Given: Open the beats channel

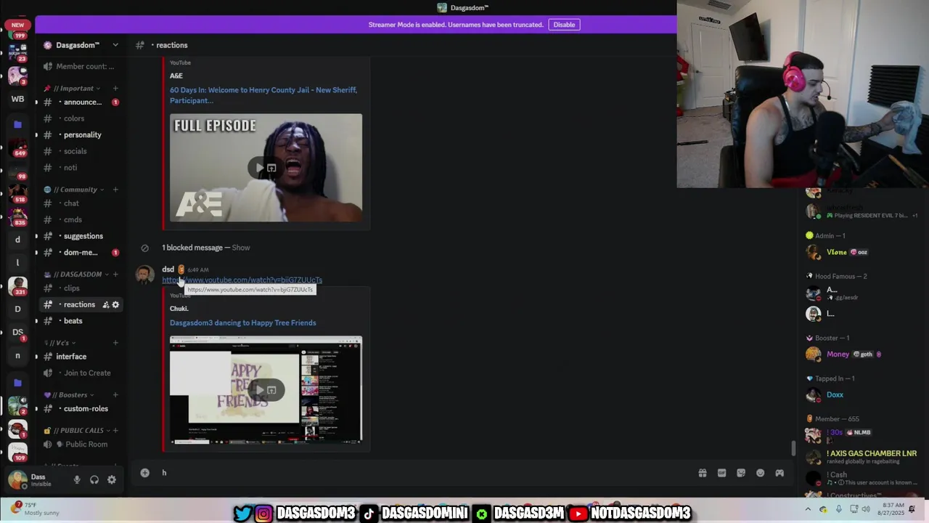Looking at the screenshot, I should (80, 321).
